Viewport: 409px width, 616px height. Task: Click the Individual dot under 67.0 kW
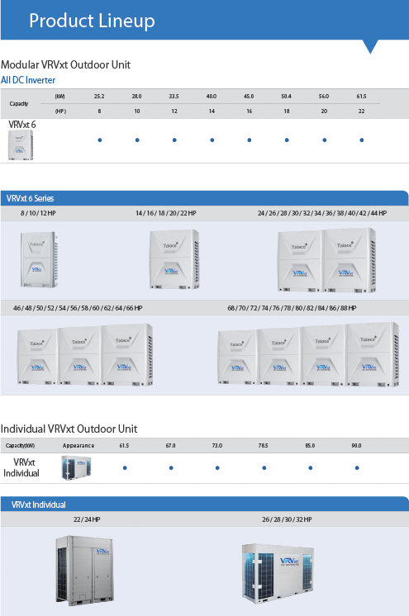171,468
